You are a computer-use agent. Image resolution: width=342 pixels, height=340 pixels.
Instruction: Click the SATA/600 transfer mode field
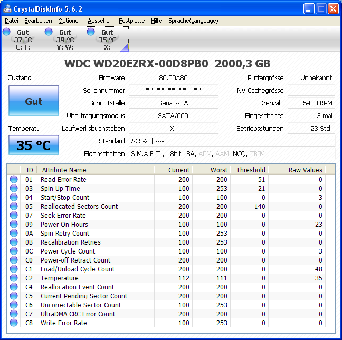pos(174,115)
